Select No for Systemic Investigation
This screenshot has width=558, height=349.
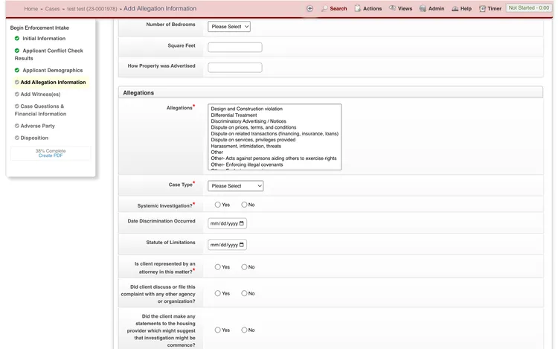pos(244,205)
